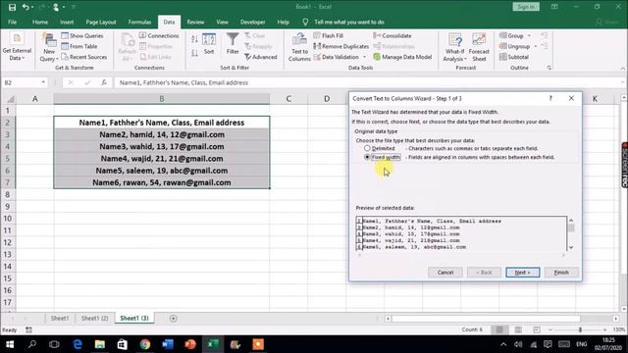The width and height of the screenshot is (628, 353).
Task: Sort ascending A to Z
Action: coord(194,39)
